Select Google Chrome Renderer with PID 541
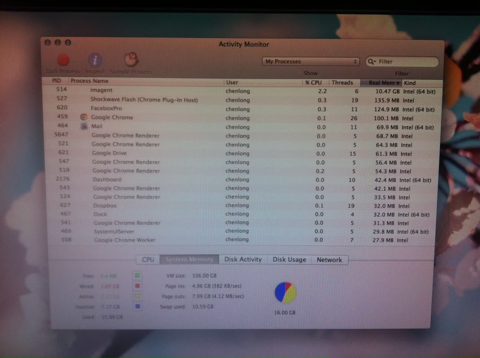 (x=242, y=223)
